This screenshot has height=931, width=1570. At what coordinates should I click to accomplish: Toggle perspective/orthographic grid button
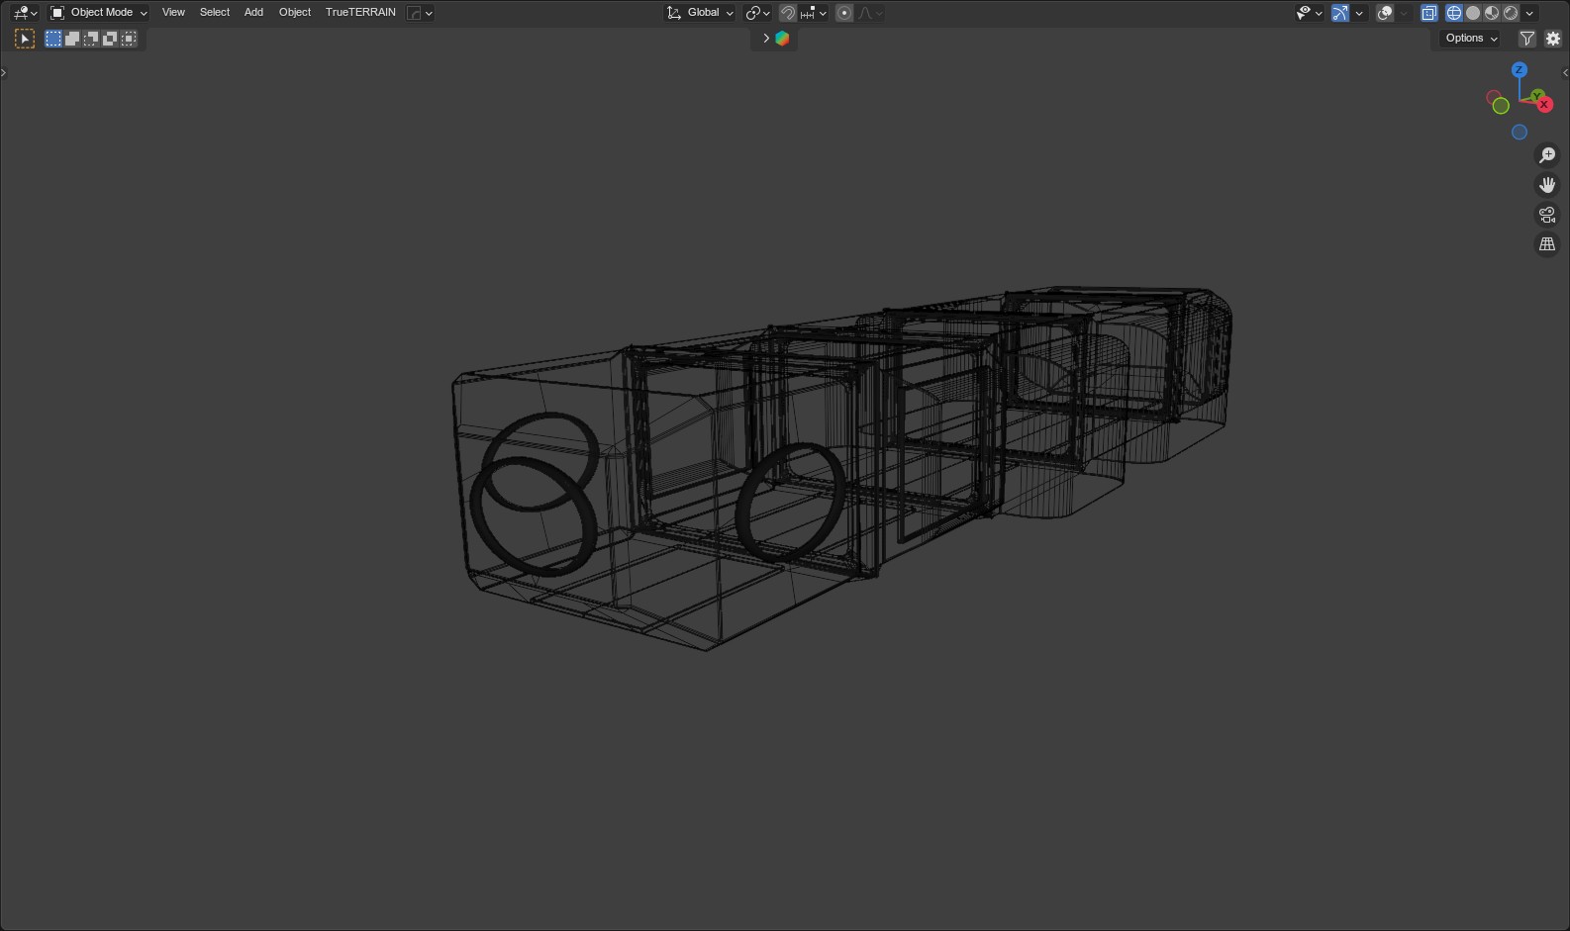(x=1547, y=244)
